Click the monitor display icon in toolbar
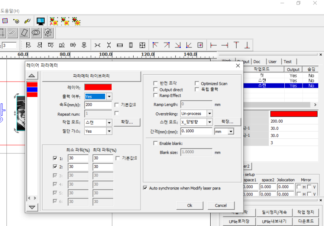Image resolution: width=324 pixels, height=226 pixels. click(40, 20)
